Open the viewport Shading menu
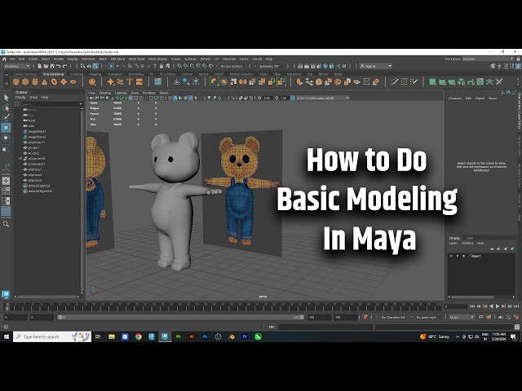522x391 pixels. (105, 93)
